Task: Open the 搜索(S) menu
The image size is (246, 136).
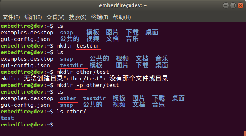Action: tap(77, 17)
